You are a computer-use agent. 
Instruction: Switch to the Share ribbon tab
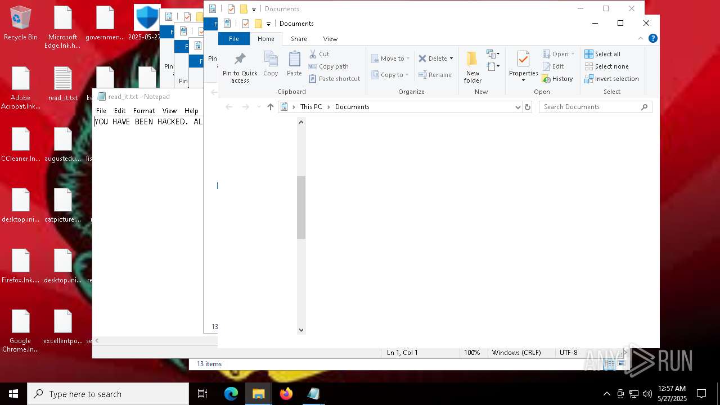(x=299, y=39)
